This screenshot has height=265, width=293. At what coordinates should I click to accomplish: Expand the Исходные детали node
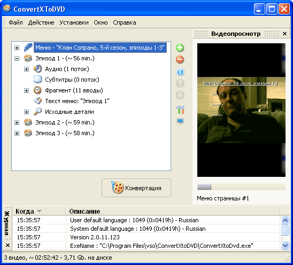pyautogui.click(x=26, y=112)
